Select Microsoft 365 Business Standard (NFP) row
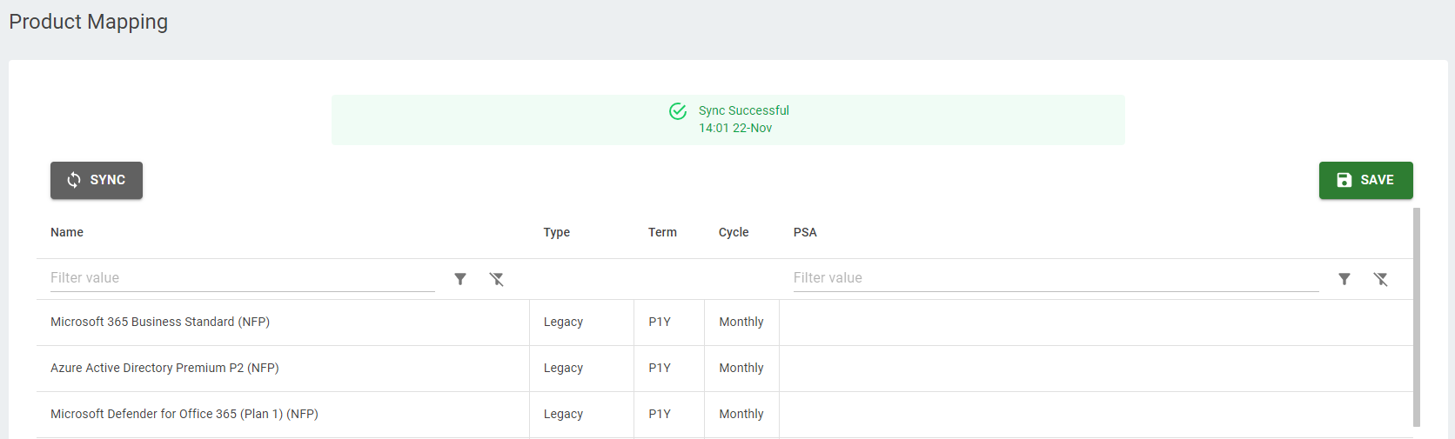The width and height of the screenshot is (1455, 439). click(x=725, y=323)
